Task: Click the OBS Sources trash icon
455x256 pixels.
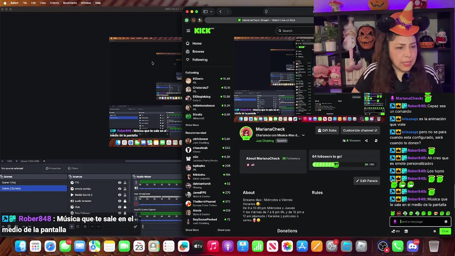Action: [78, 226]
